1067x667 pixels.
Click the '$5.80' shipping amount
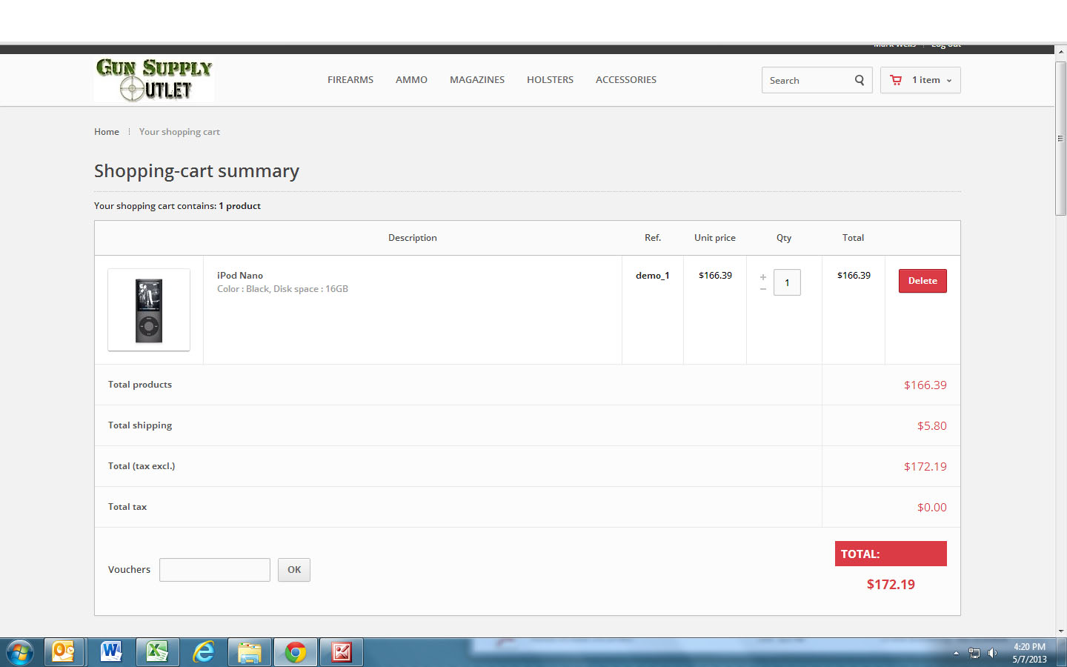tap(932, 425)
